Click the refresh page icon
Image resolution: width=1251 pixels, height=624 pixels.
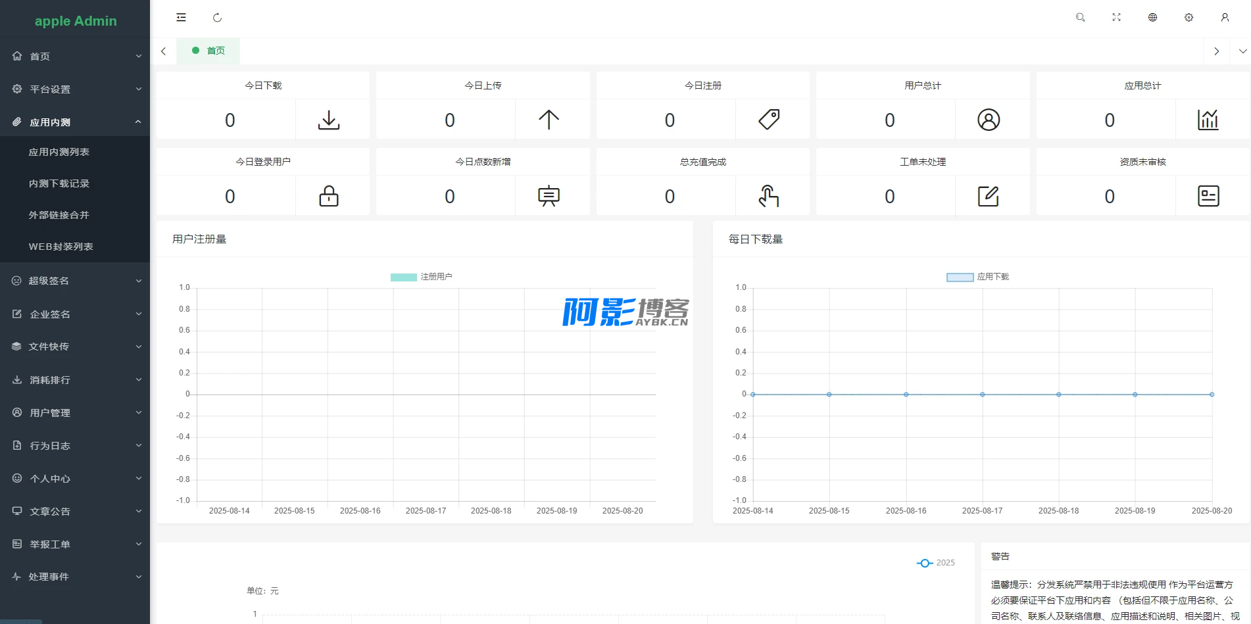point(217,18)
